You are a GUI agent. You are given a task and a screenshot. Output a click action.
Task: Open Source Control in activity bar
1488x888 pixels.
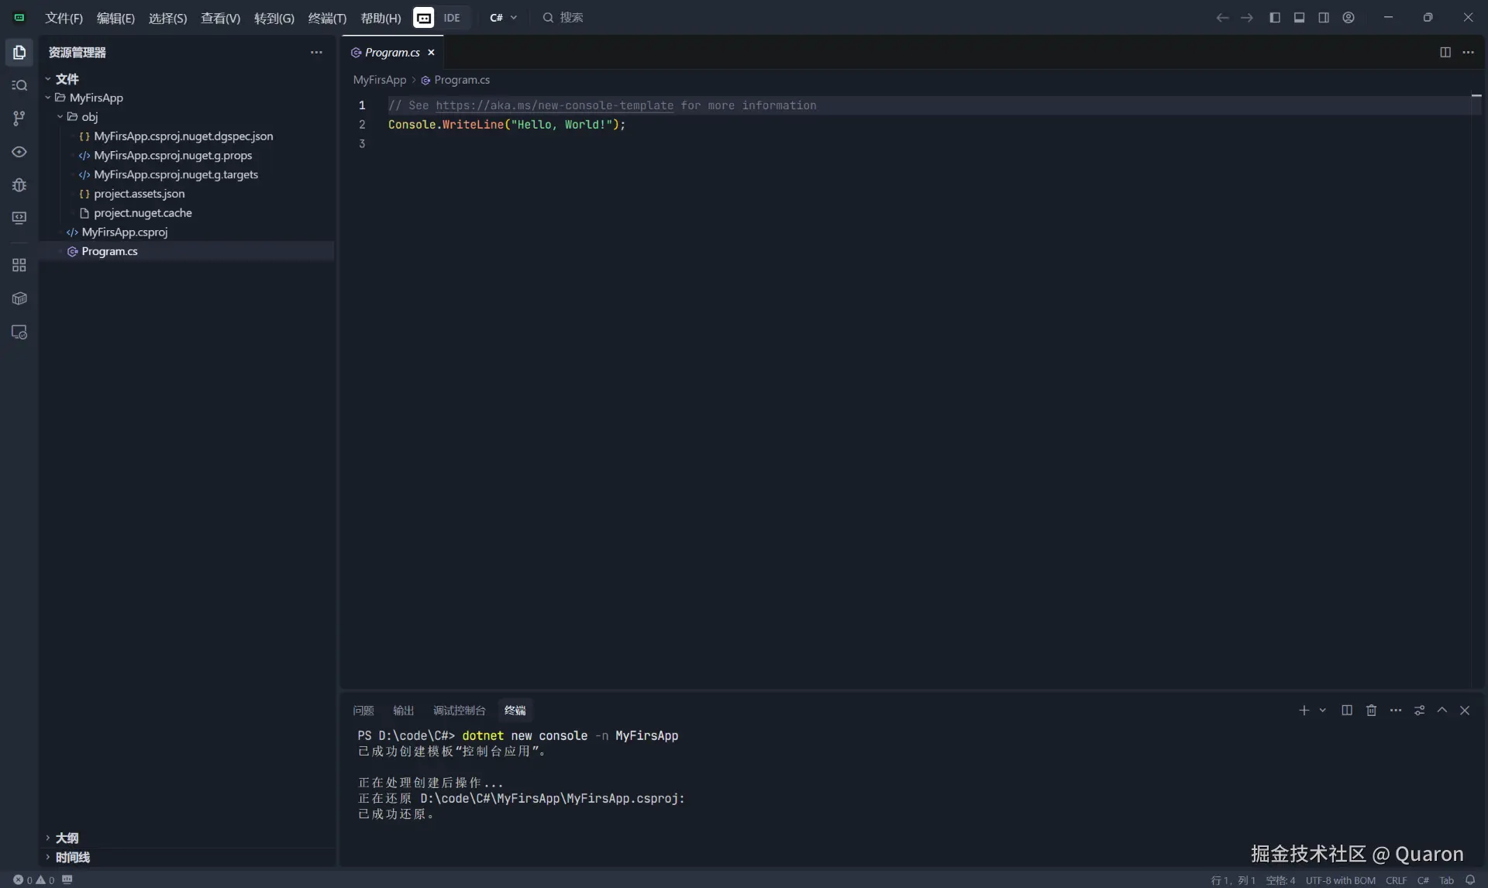pyautogui.click(x=19, y=118)
